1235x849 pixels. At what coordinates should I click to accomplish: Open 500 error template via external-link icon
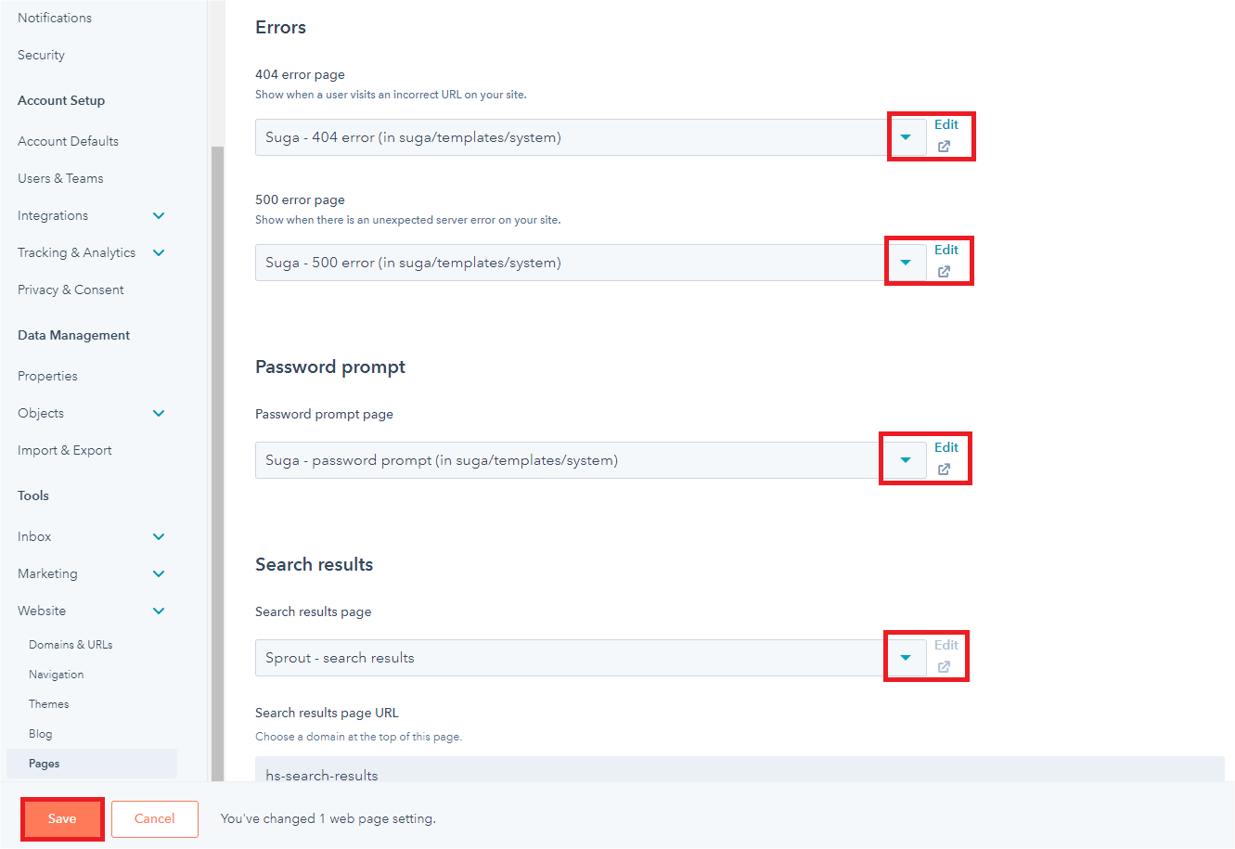[944, 272]
